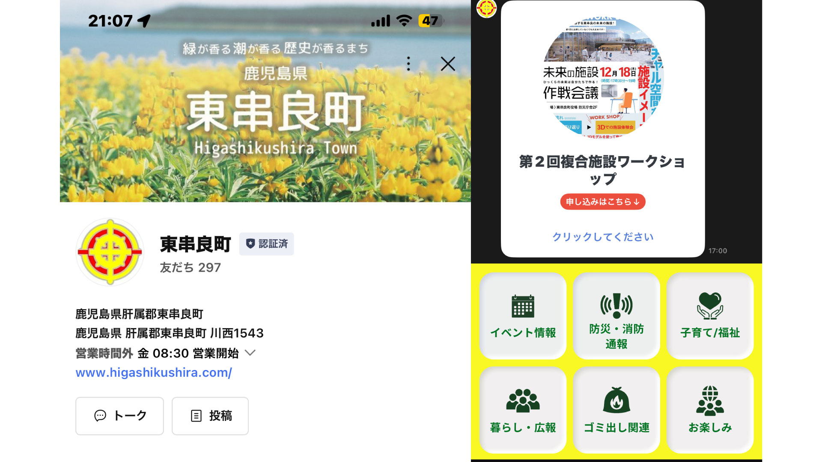Viewport: 822px width, 462px height.
Task: Tap the 認証済 verified badge
Action: coord(266,244)
